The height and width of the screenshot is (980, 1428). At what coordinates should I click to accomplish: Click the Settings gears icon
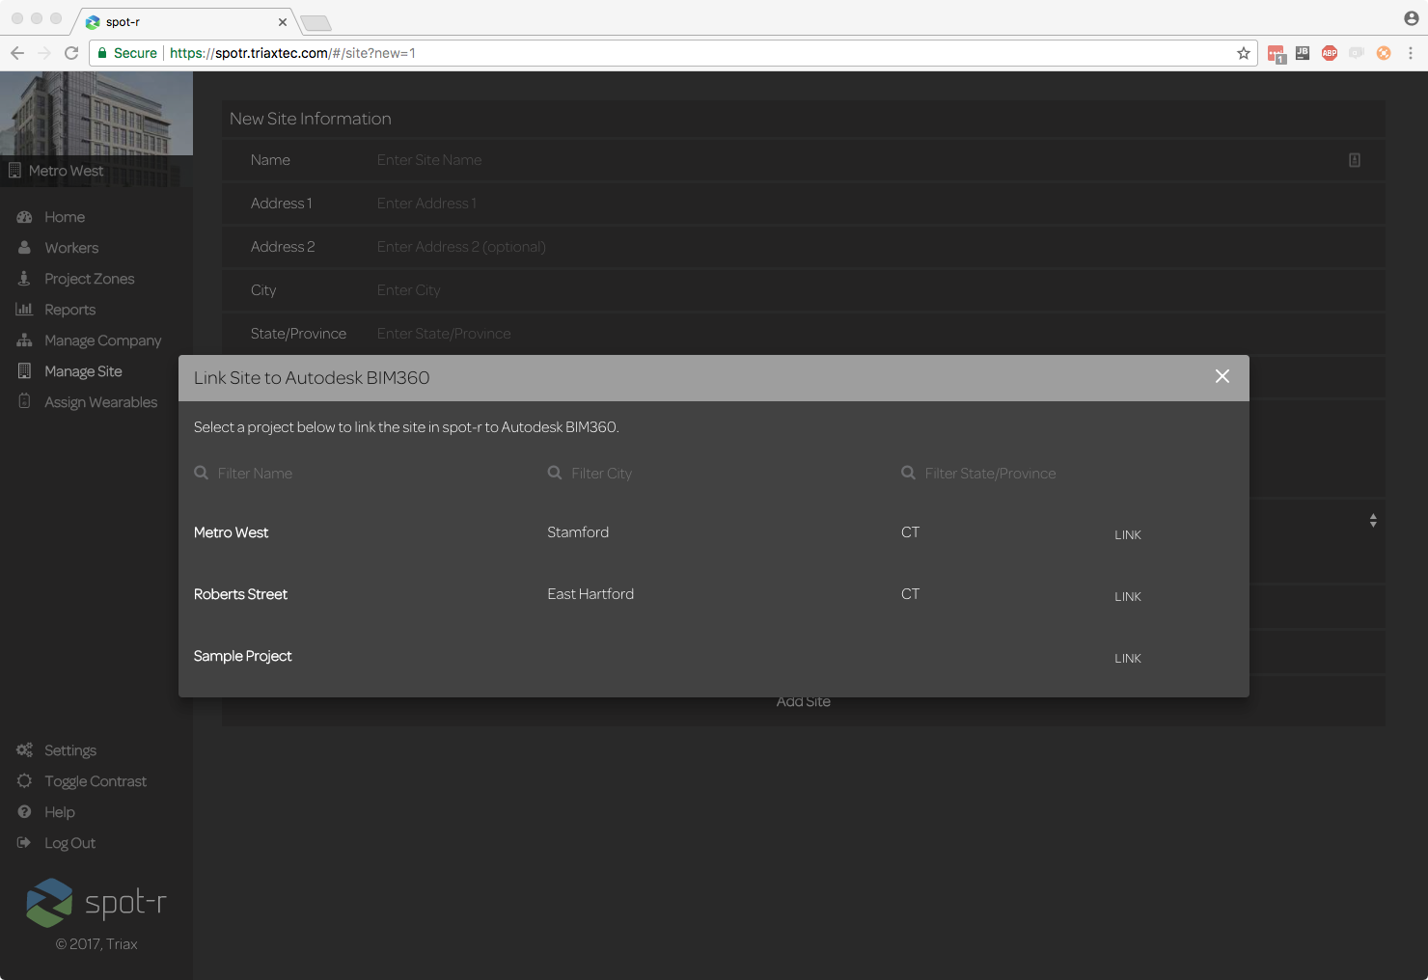(x=24, y=749)
